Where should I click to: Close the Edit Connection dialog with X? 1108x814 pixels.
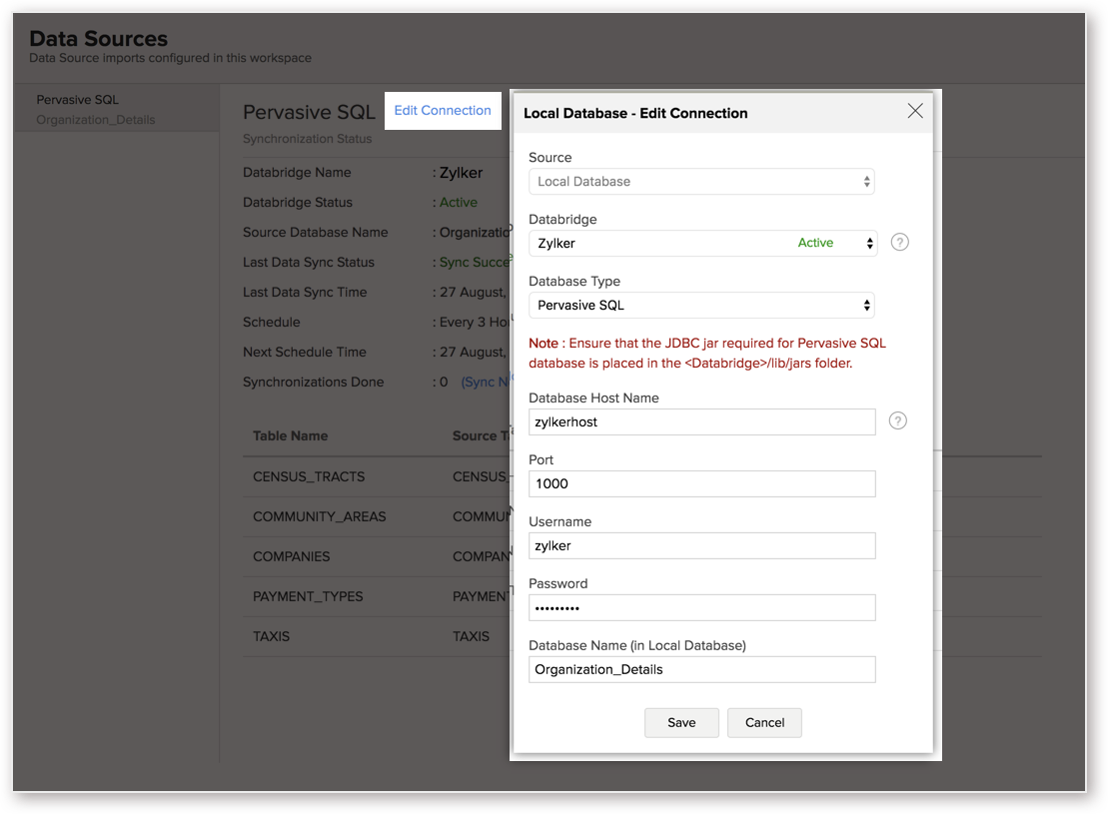coord(915,111)
